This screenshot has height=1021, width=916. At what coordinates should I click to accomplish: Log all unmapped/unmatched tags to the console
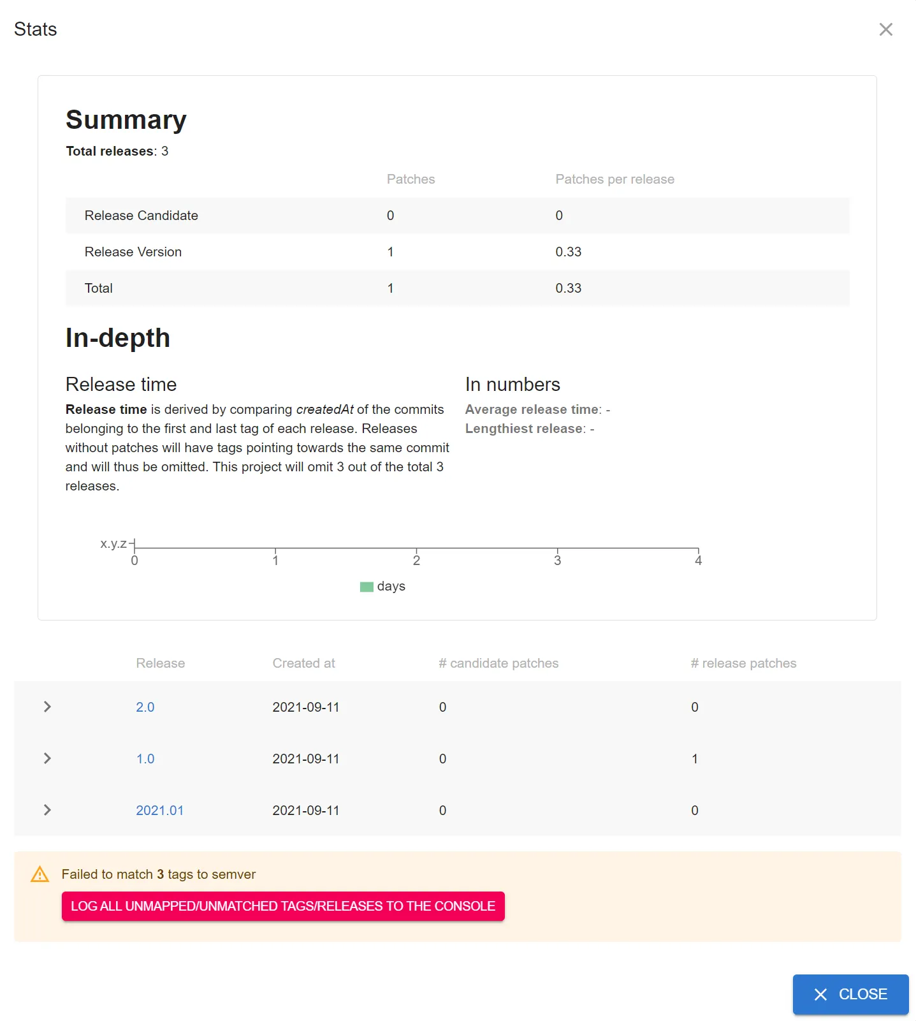point(283,906)
